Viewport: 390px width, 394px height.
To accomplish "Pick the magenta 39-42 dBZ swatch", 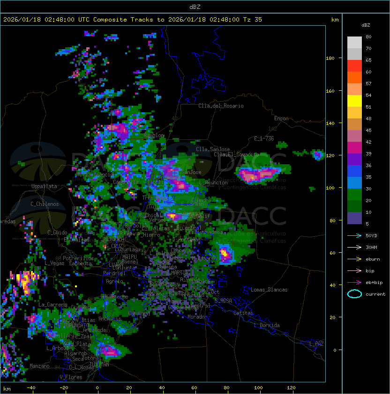I will pos(354,147).
